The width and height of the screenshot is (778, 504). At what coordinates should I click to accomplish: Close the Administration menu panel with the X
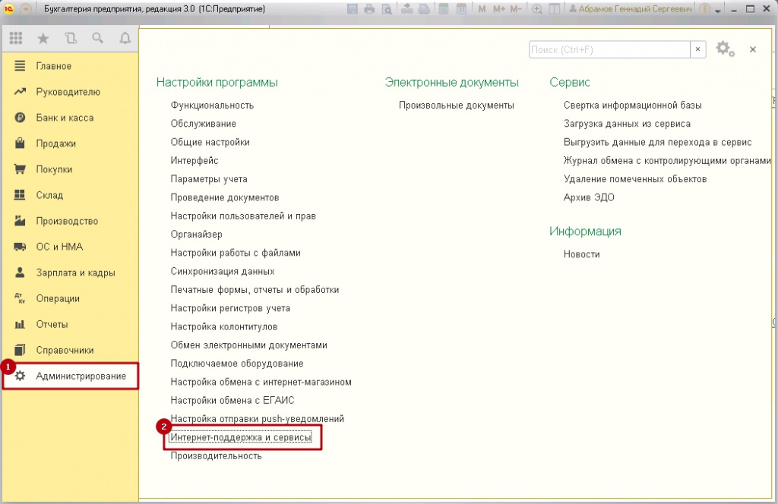pos(753,49)
